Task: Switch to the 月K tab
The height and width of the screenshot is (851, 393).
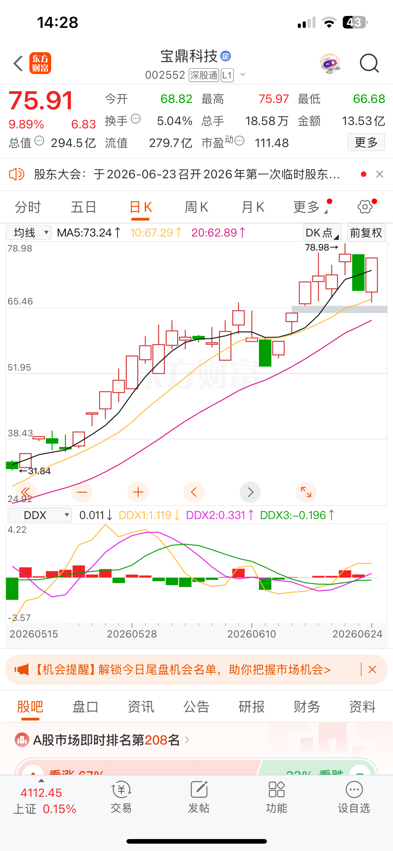Action: [x=253, y=207]
